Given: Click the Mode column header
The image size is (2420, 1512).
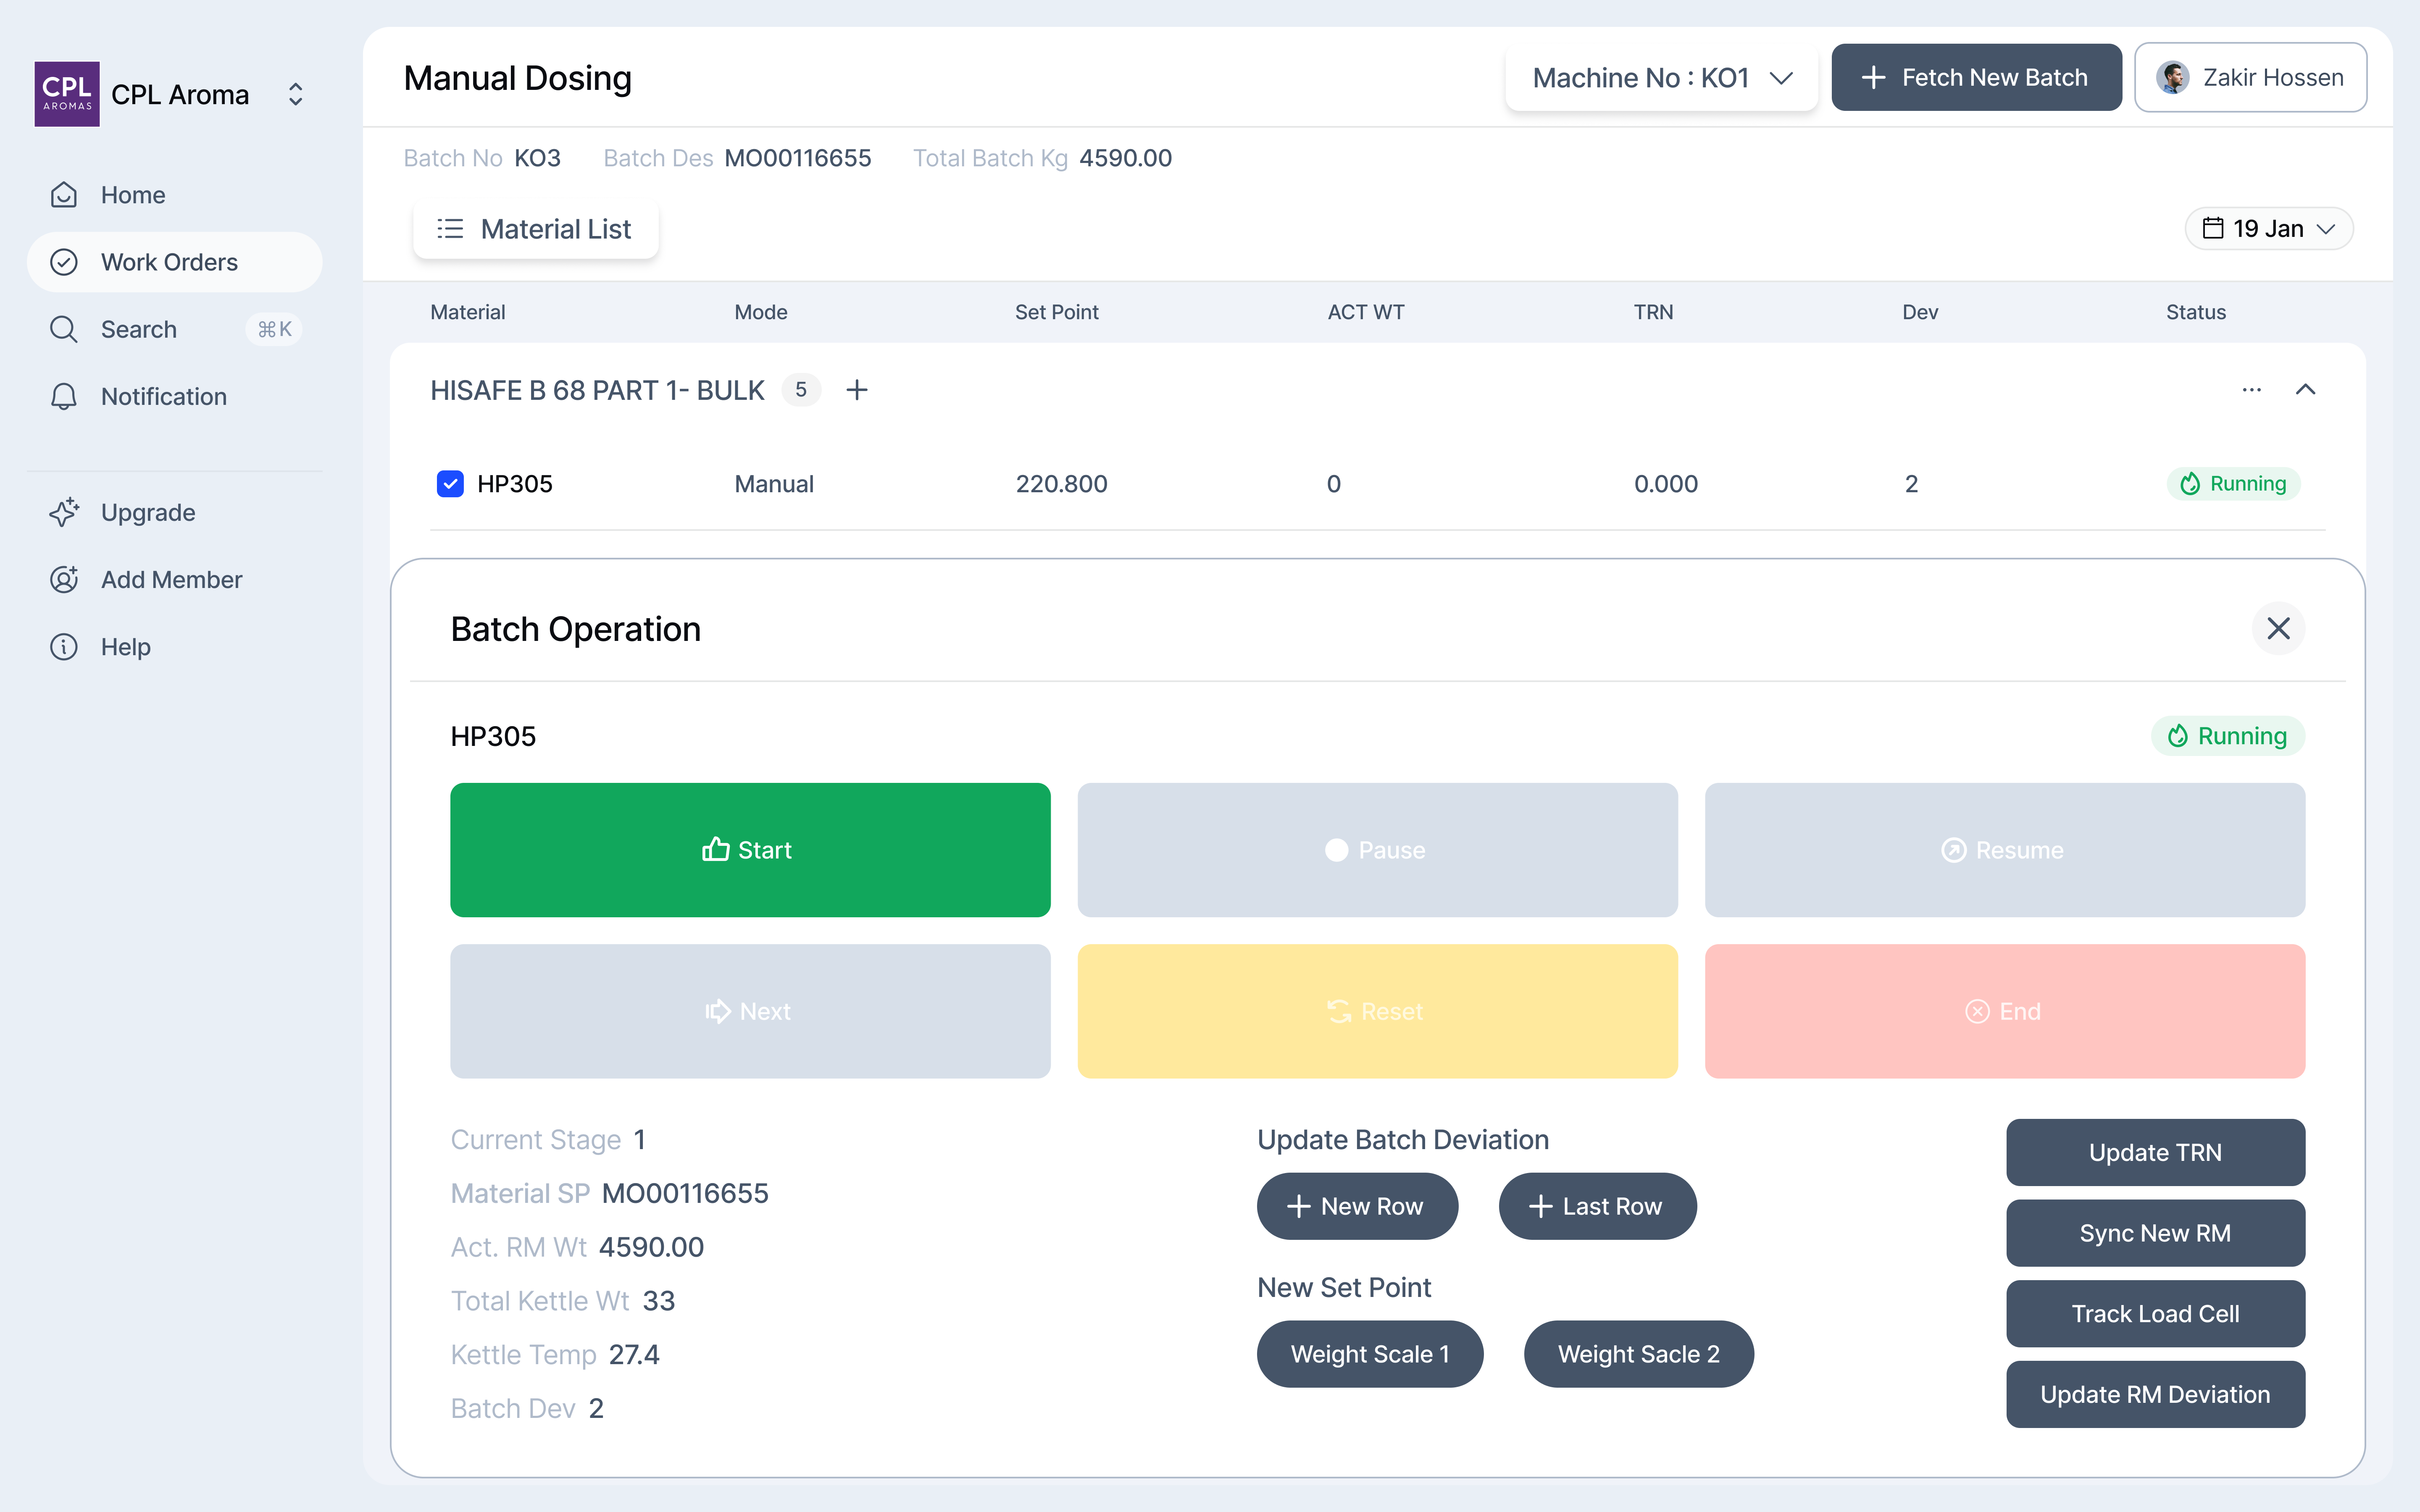Looking at the screenshot, I should (x=760, y=312).
